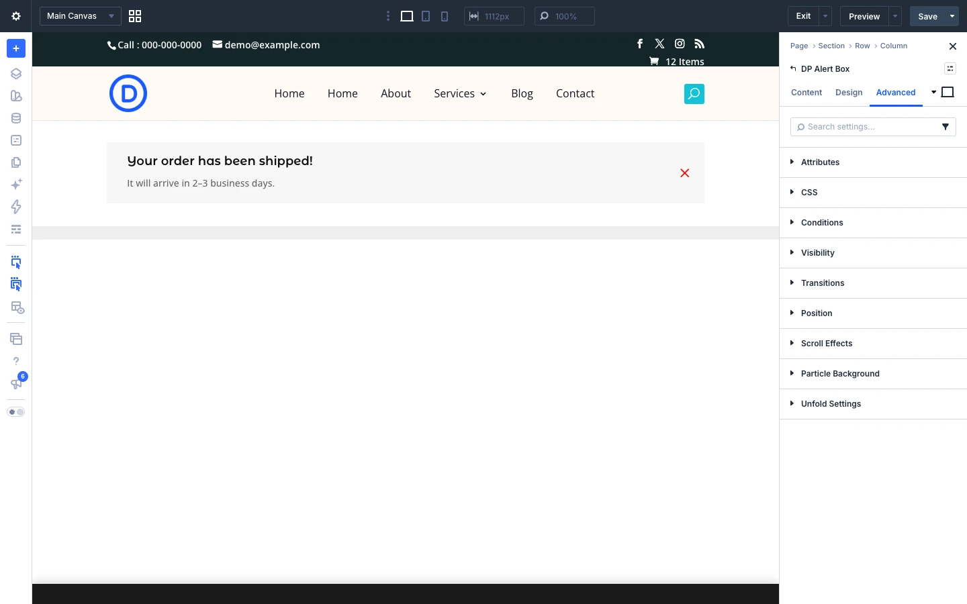
Task: Toggle the module options icon beside DP Alert Box
Action: [950, 68]
